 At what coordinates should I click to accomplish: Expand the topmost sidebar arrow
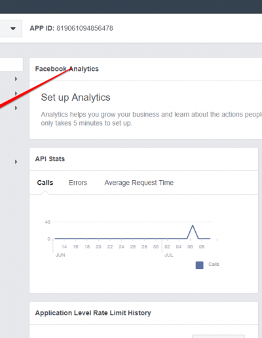(x=16, y=79)
